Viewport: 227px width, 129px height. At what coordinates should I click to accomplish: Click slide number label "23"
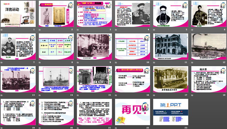(x=186, y=128)
